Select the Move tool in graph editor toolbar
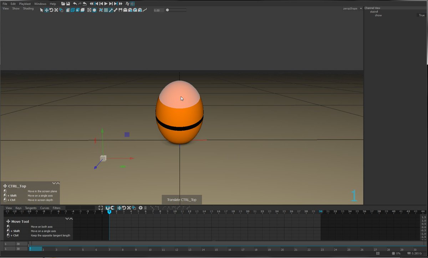428x258 pixels. [119, 208]
